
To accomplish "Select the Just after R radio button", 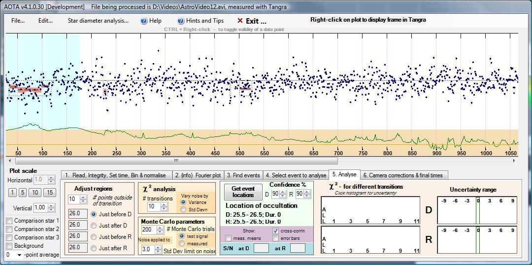I will point(94,248).
